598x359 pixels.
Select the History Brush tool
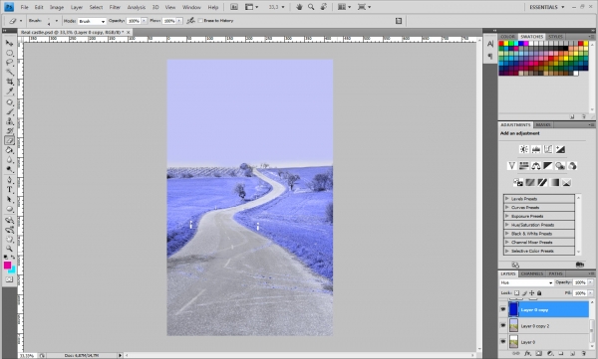tap(10, 131)
